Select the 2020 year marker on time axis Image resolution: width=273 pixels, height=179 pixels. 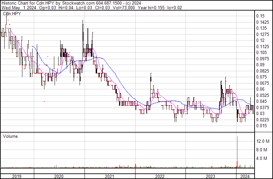click(59, 176)
